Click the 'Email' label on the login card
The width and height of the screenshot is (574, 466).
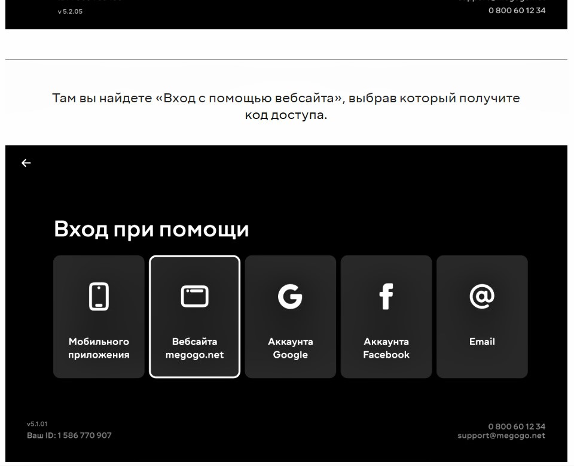pyautogui.click(x=482, y=342)
